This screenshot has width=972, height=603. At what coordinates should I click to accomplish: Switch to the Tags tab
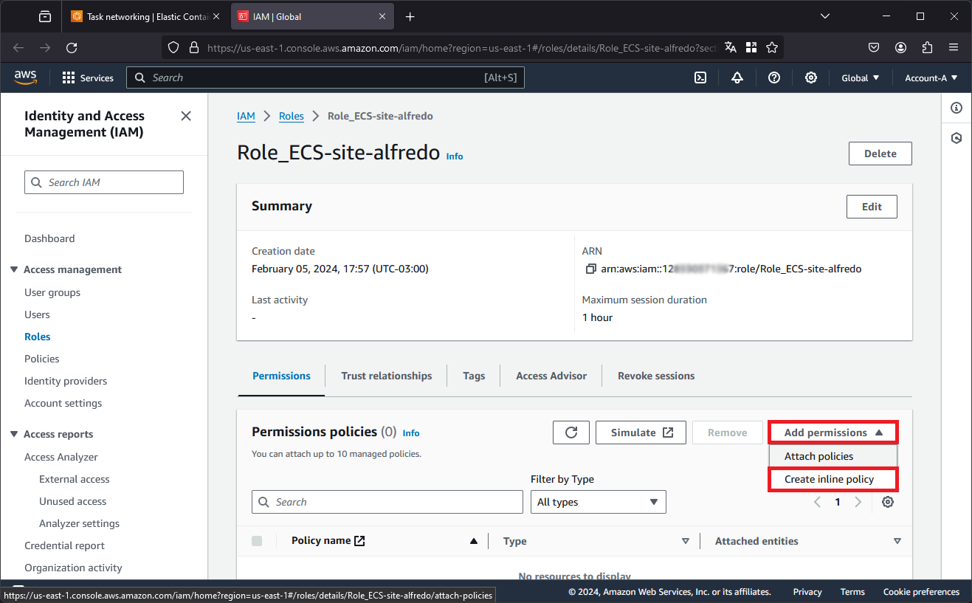[474, 376]
